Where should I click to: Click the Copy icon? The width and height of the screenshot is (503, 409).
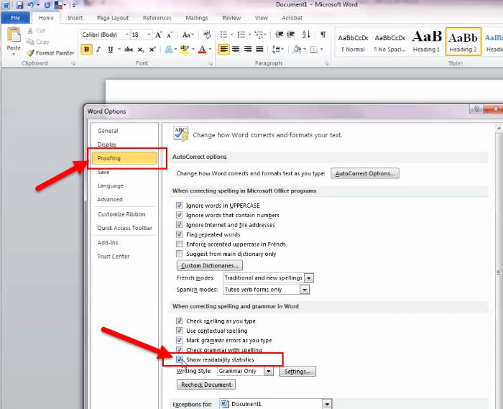(x=30, y=42)
